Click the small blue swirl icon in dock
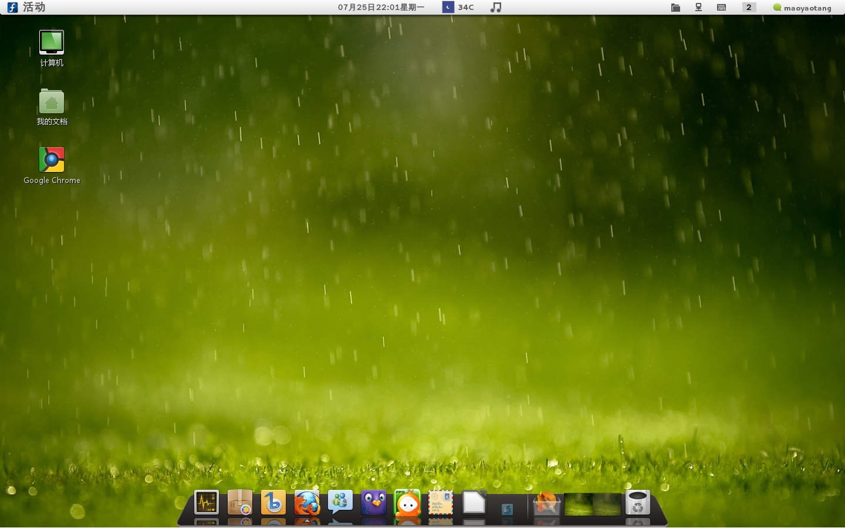 [x=508, y=509]
